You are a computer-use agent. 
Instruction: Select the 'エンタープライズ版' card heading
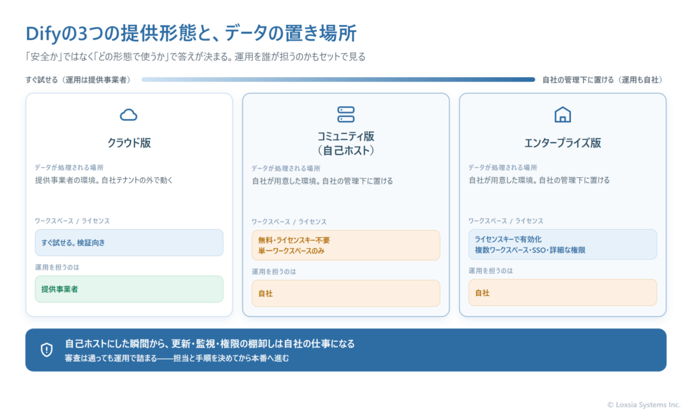(562, 143)
